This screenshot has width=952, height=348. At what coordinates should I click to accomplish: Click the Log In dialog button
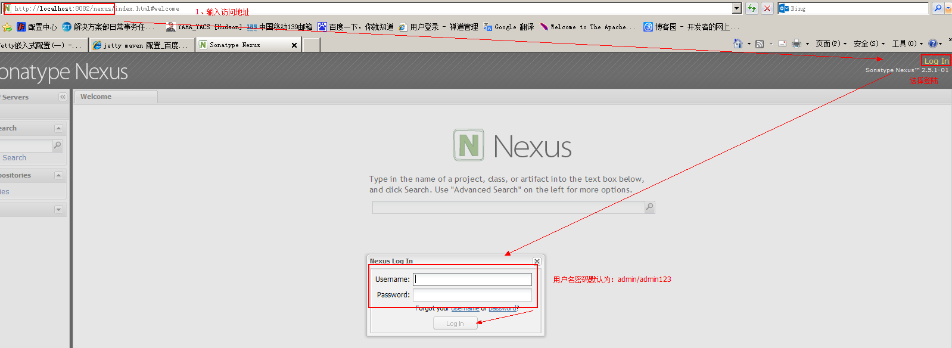[455, 324]
